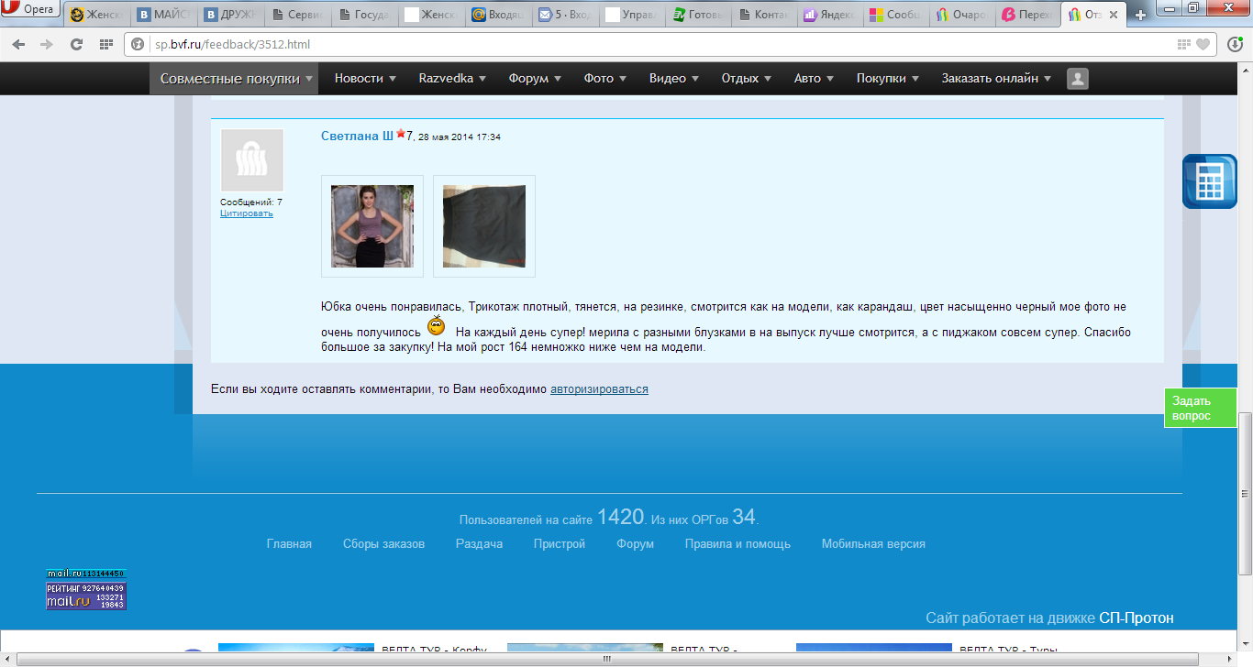Reload the page with the refresh icon
Viewport: 1253px width, 667px height.
pos(76,44)
